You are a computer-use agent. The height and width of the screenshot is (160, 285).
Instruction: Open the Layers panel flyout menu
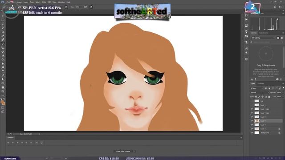pyautogui.click(x=283, y=84)
